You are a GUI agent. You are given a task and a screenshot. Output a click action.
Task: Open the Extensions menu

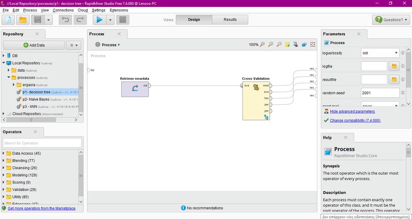(119, 10)
